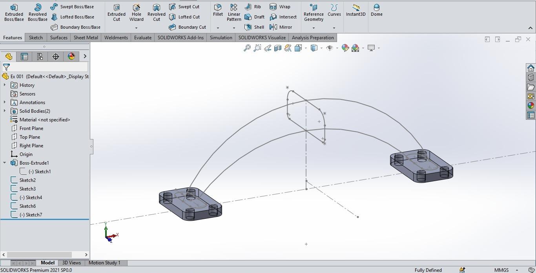Click the Motion Study 1 tab
Screen dimensions: 536x273
(104, 263)
